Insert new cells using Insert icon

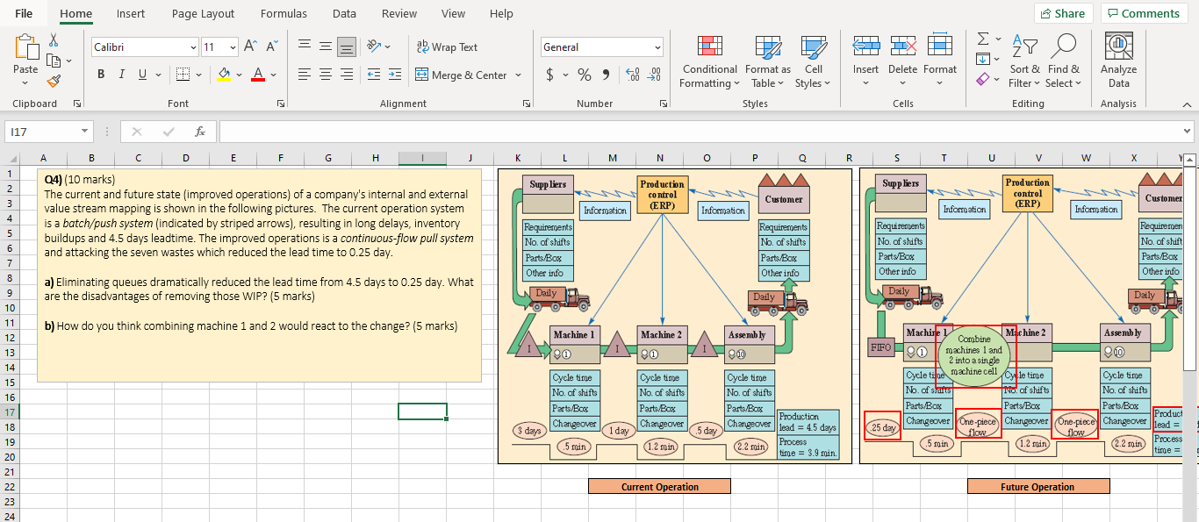tap(866, 53)
